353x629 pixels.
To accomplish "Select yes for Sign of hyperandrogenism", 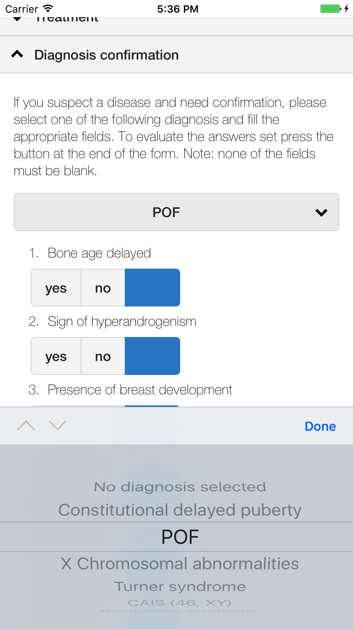I will [56, 356].
